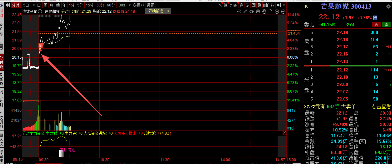
Task: Open the toolbox briefcase icon
Action: pyautogui.click(x=258, y=12)
